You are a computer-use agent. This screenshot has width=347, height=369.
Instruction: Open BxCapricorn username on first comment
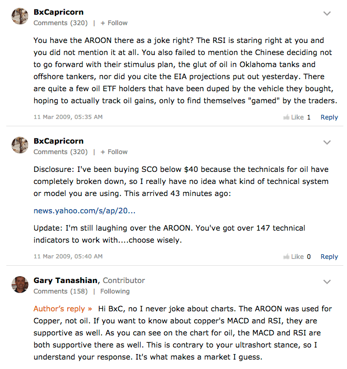[x=58, y=12]
